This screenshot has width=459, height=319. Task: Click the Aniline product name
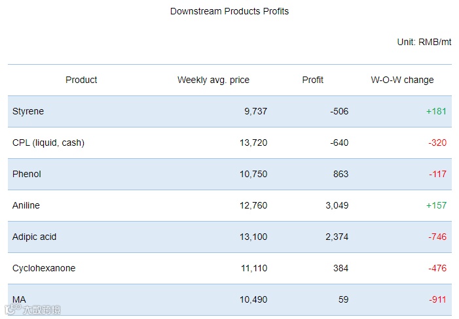coord(26,205)
